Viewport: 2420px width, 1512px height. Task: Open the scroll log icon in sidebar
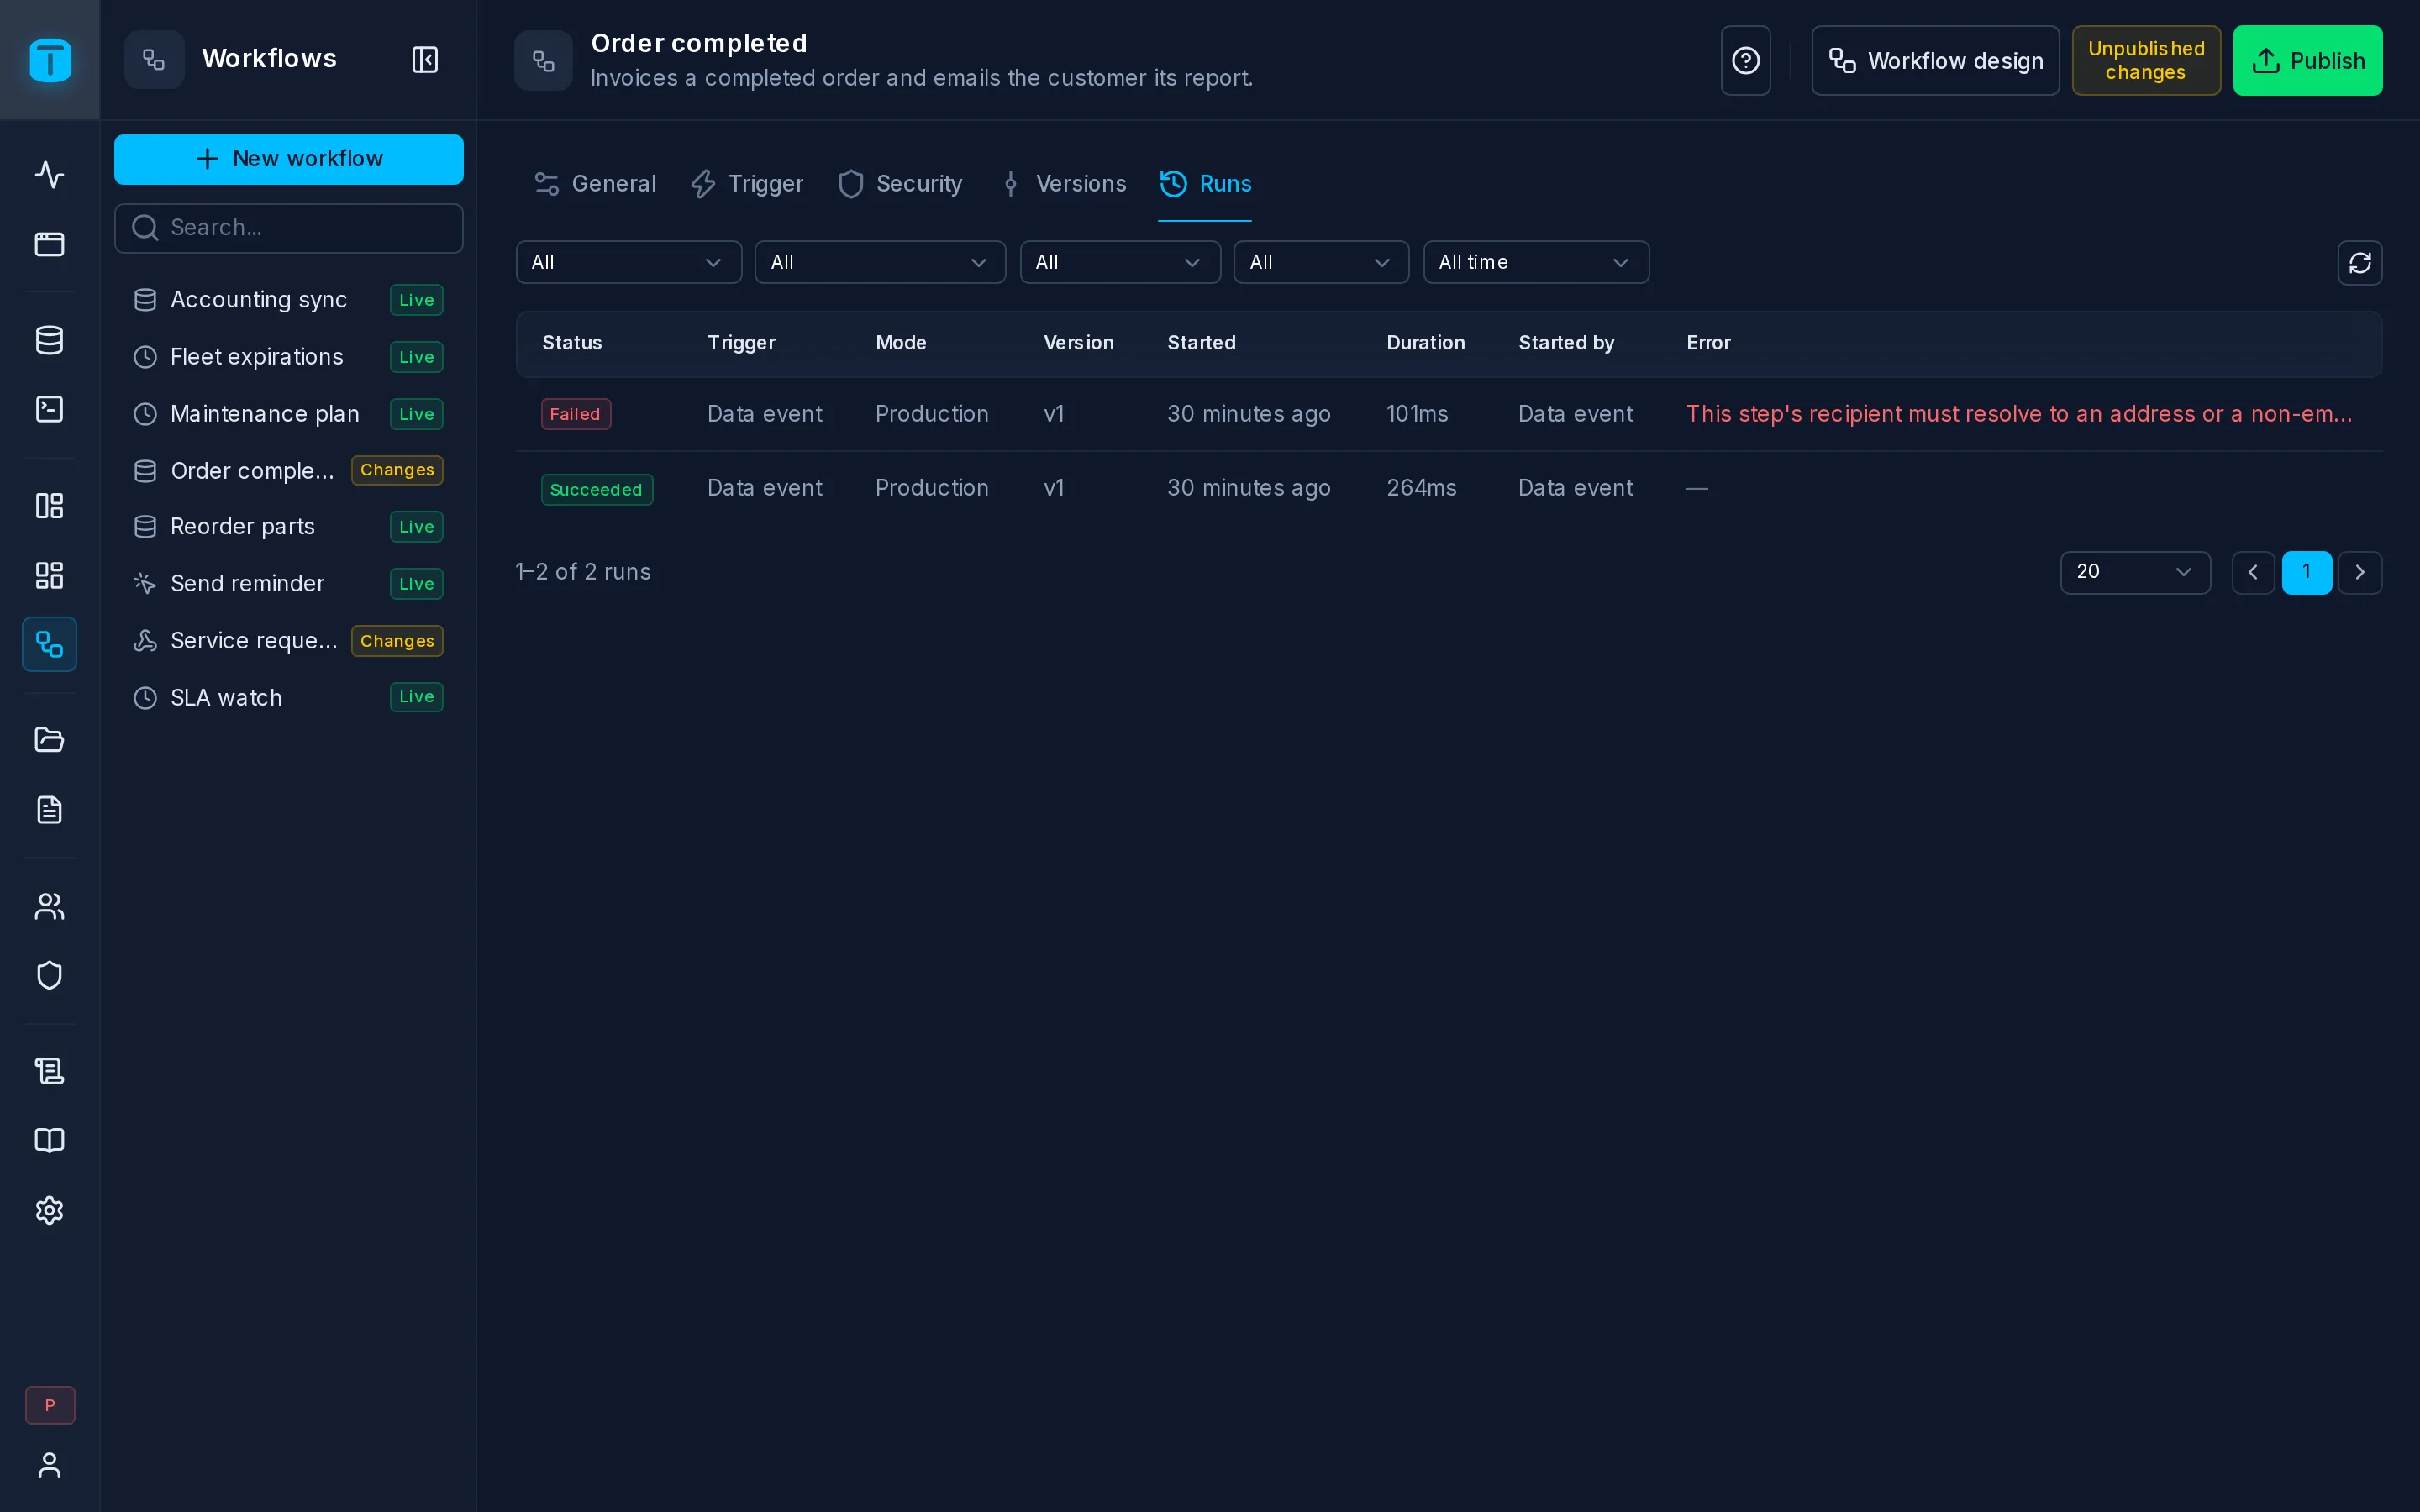coord(49,1071)
